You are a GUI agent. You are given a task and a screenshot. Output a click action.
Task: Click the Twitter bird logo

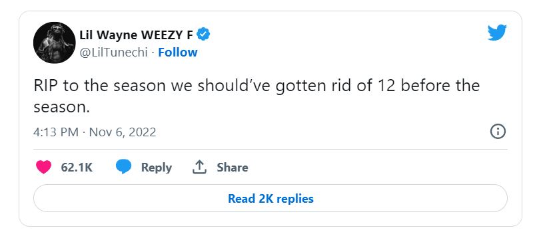click(x=497, y=33)
